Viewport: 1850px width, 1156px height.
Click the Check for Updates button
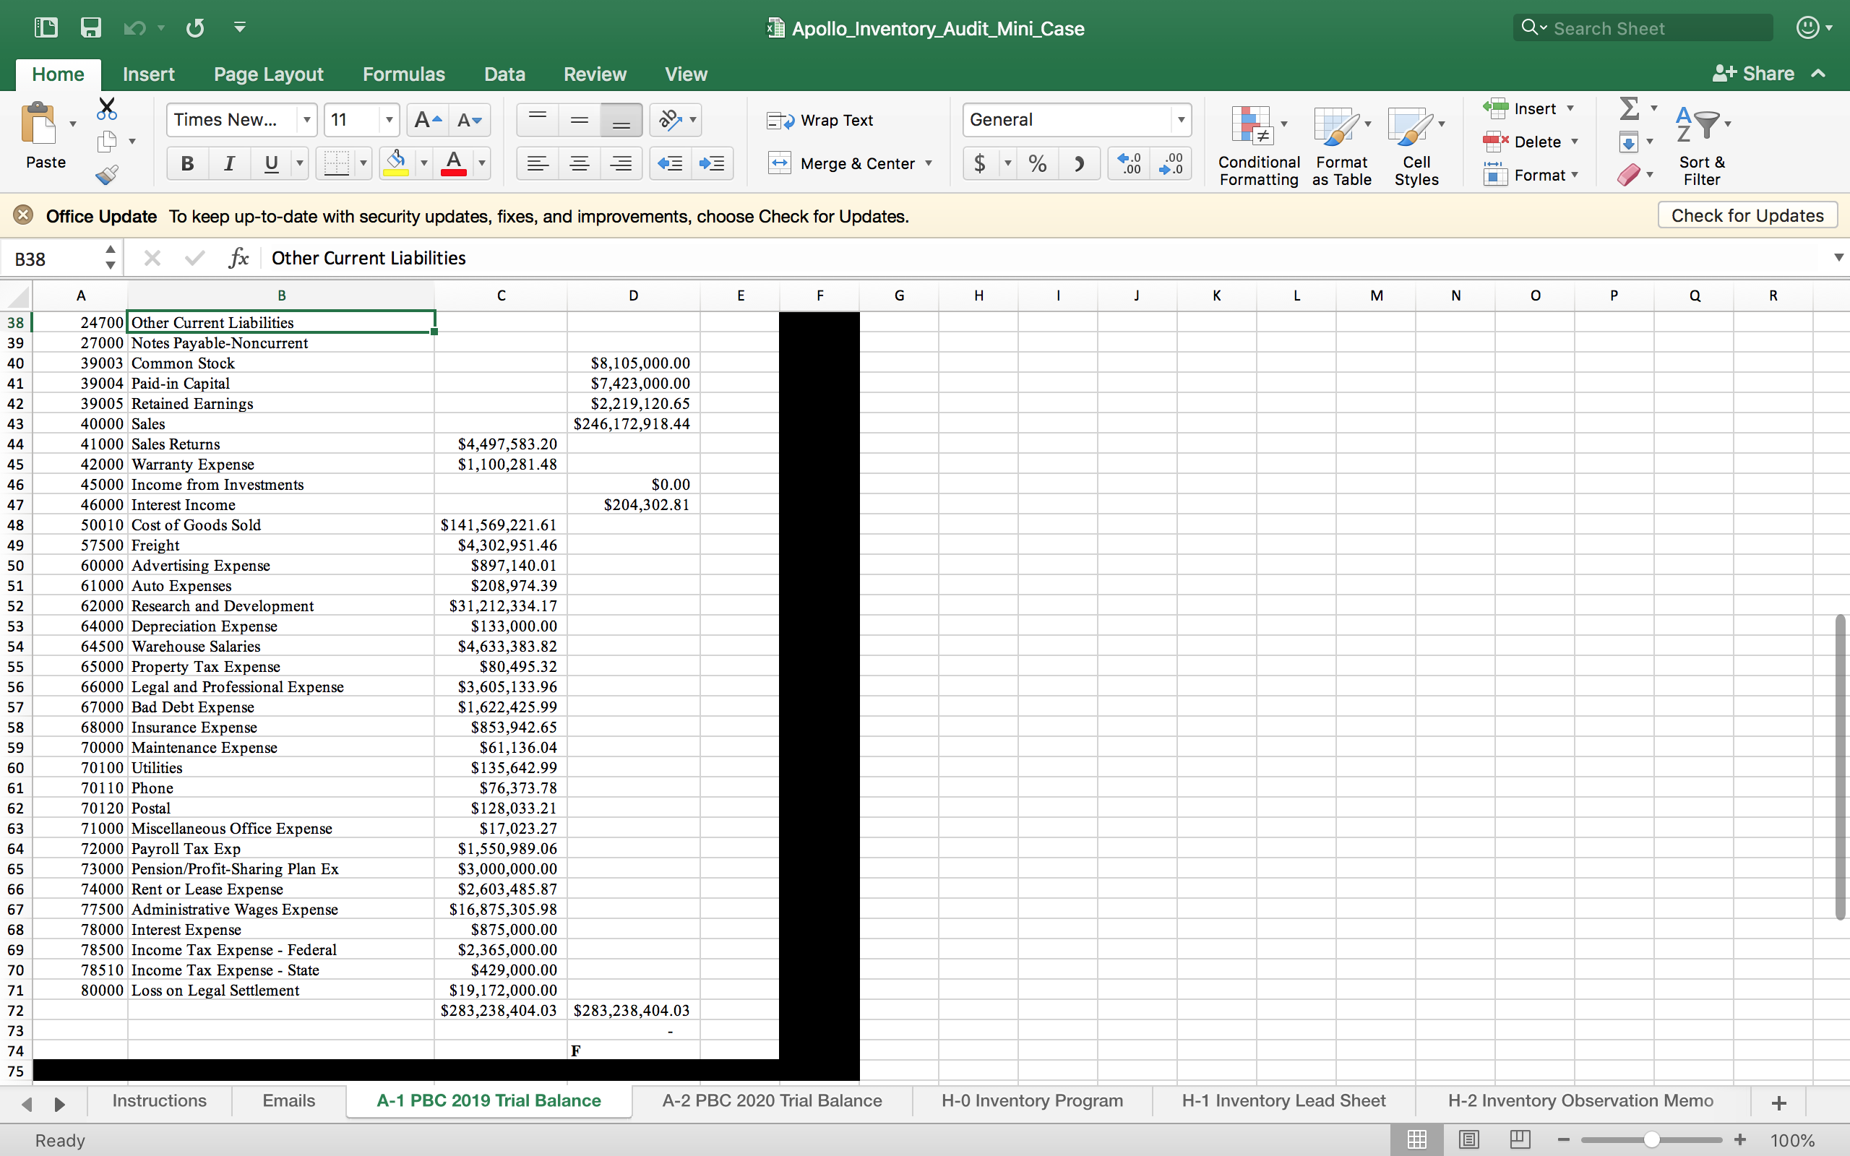coord(1747,215)
